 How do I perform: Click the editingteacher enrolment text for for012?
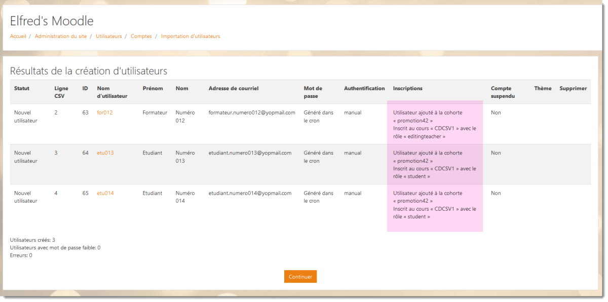click(x=435, y=132)
